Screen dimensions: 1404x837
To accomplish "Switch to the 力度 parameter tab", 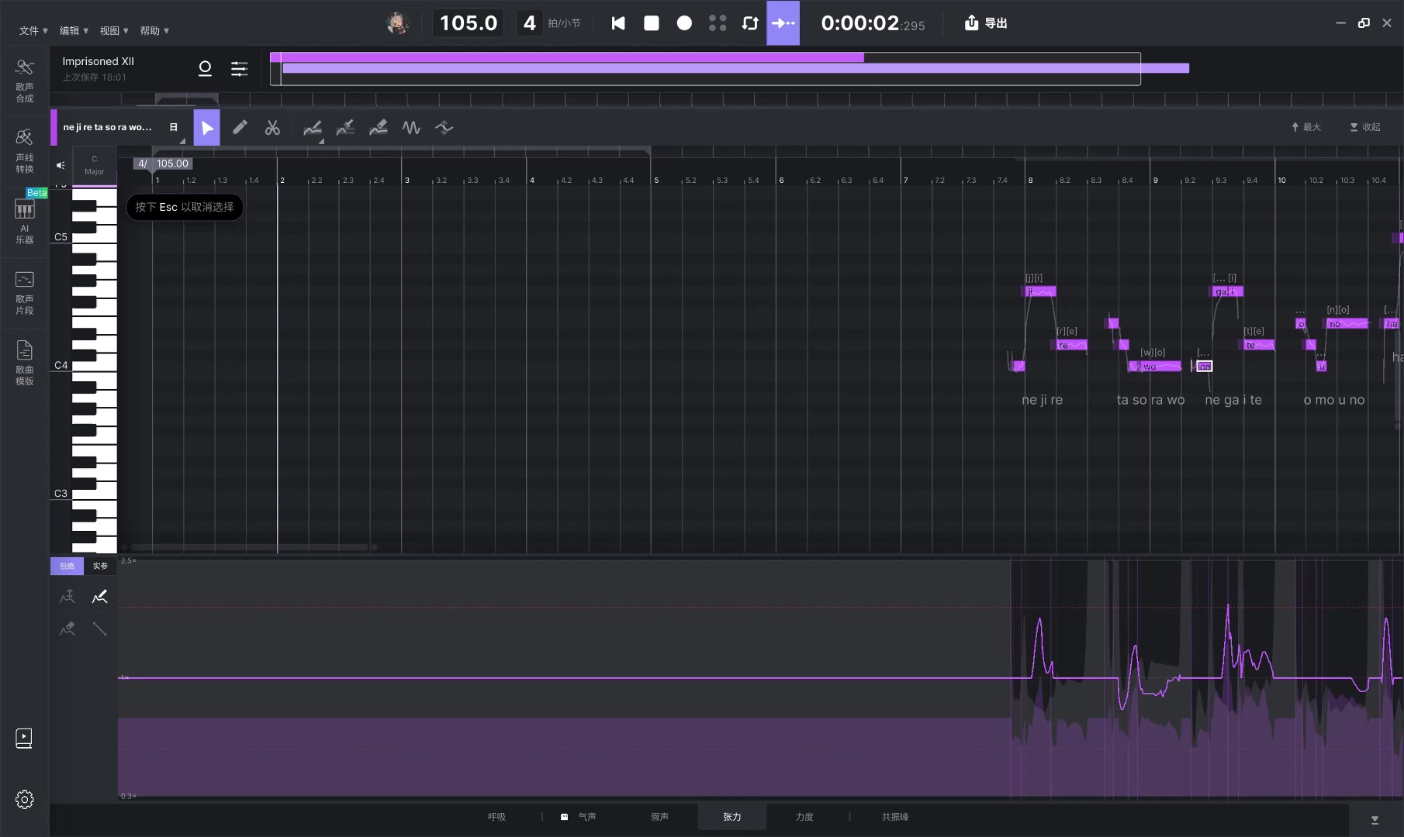I will (x=804, y=817).
